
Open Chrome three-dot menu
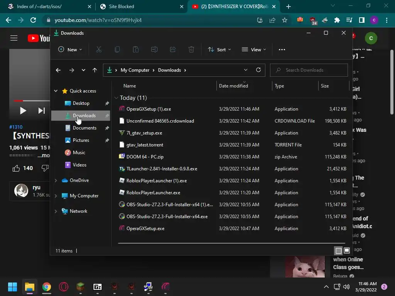click(x=387, y=20)
